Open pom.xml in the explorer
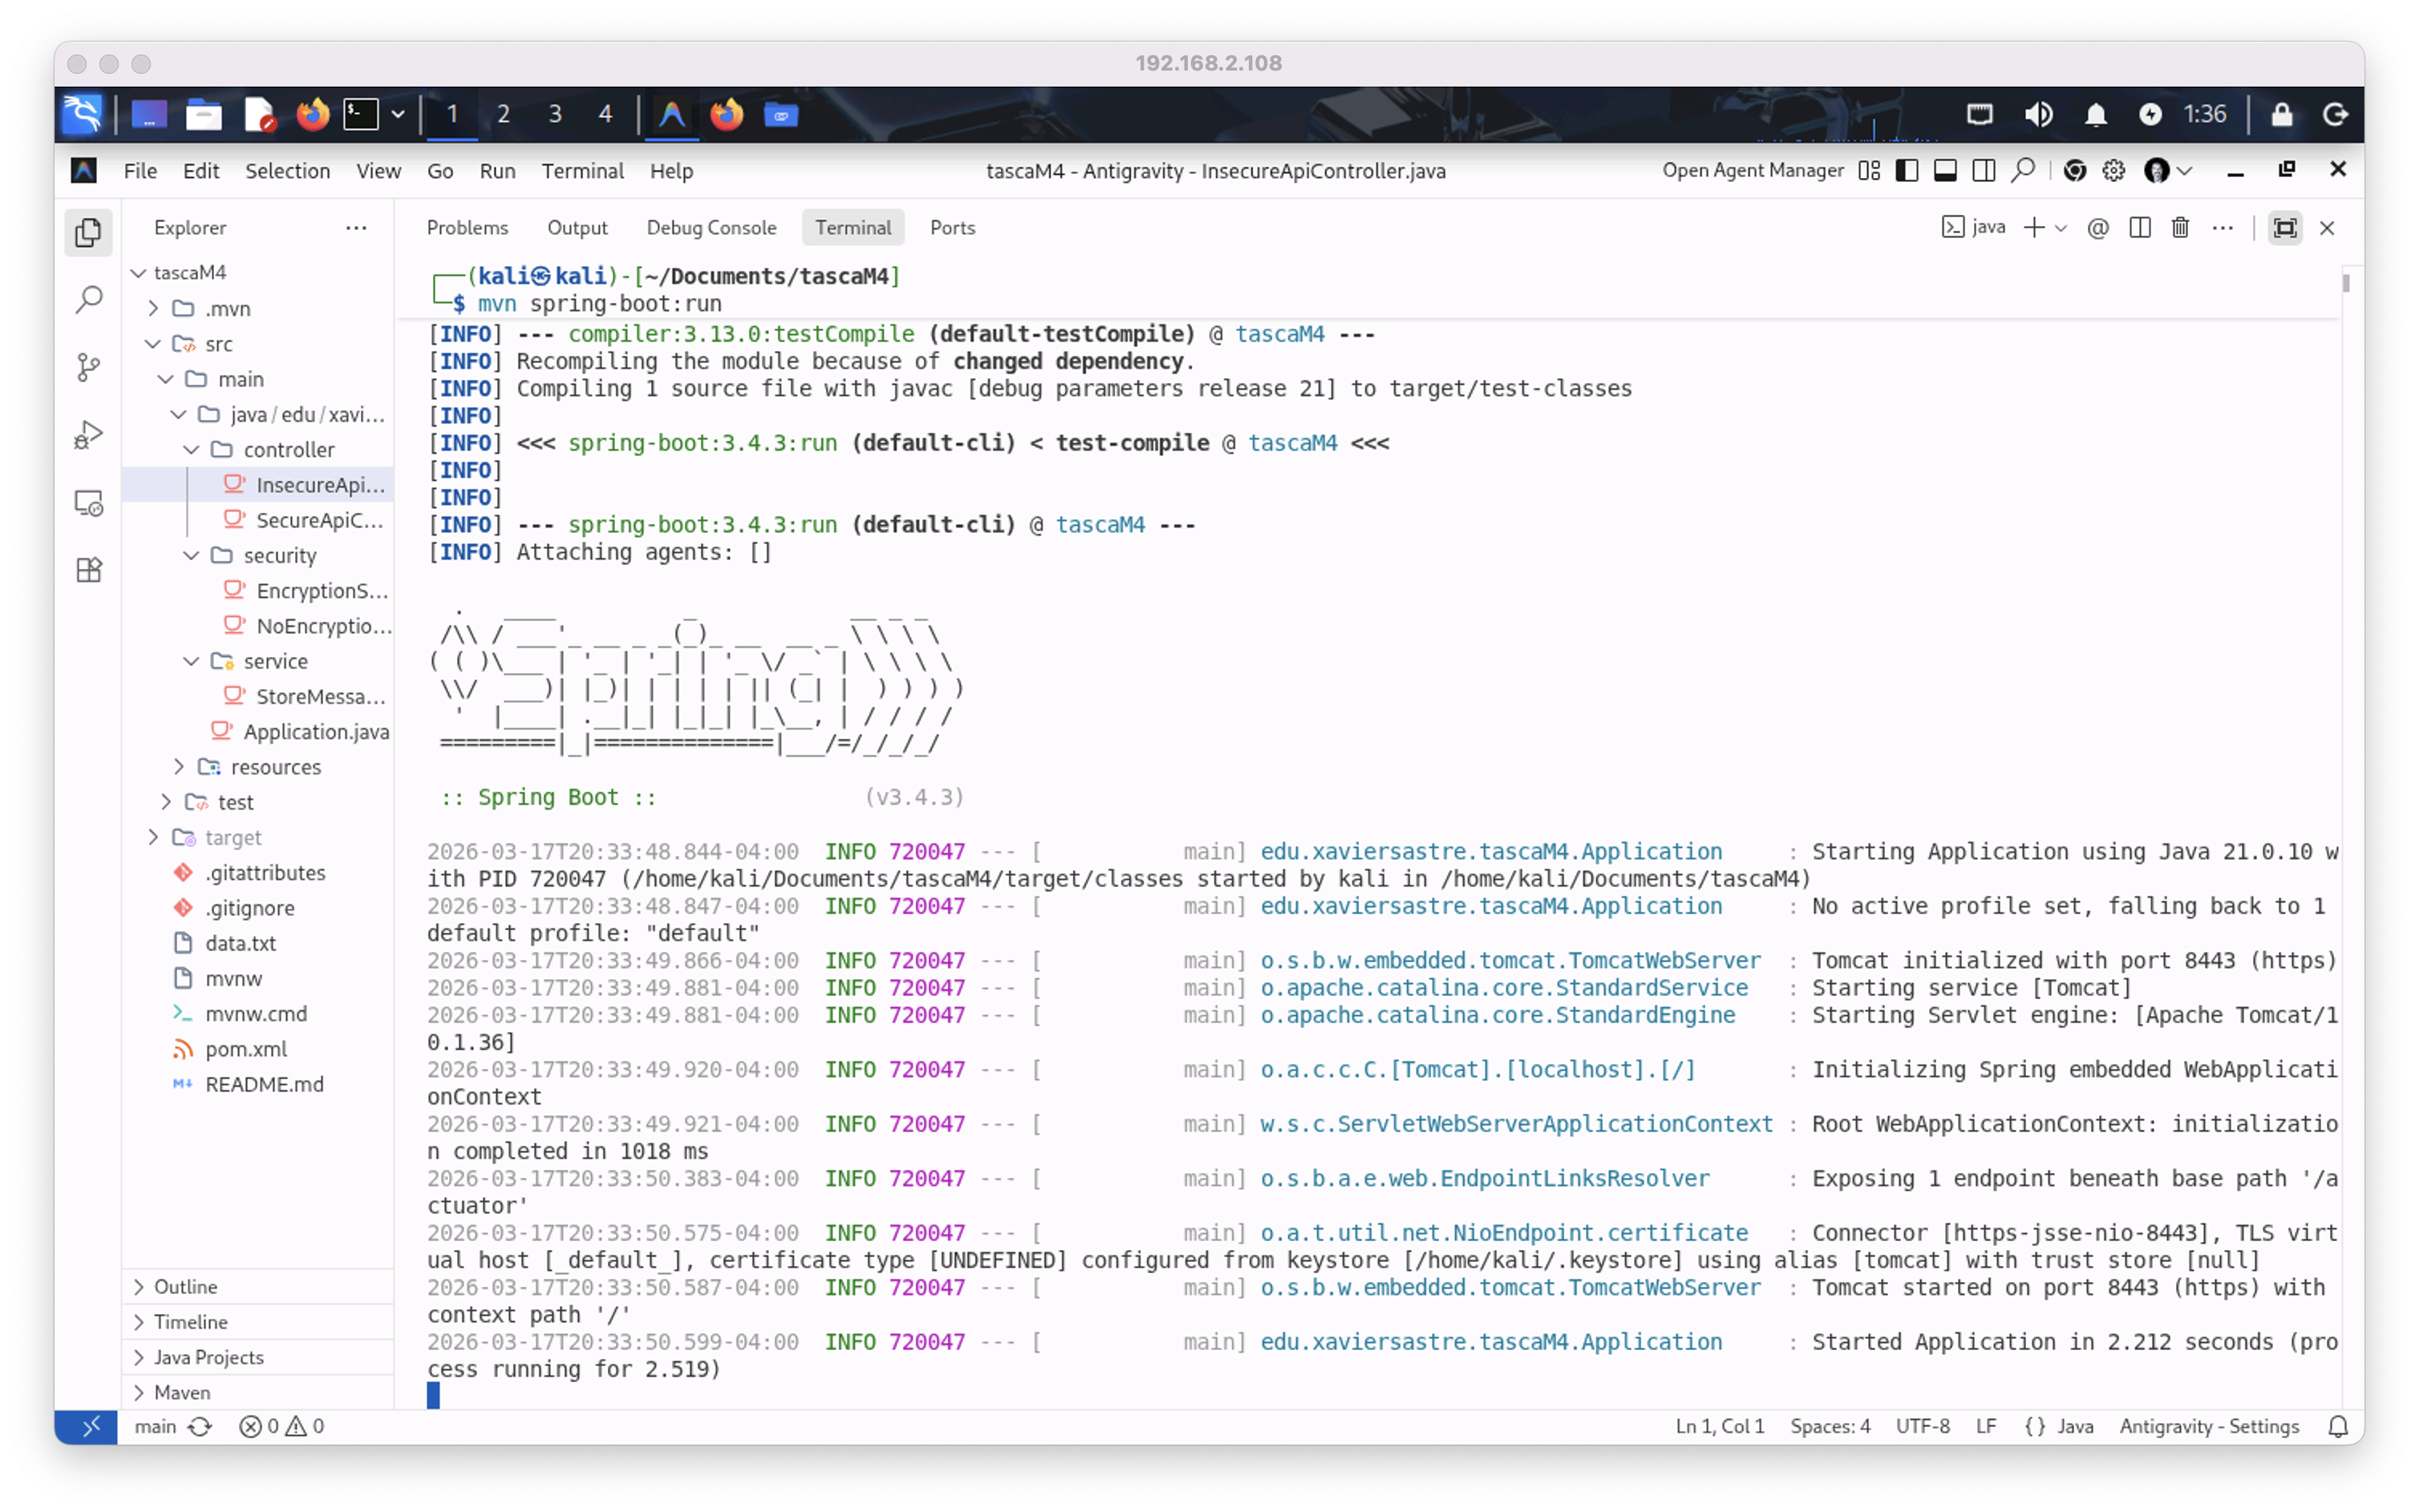The width and height of the screenshot is (2419, 1512). coord(245,1049)
